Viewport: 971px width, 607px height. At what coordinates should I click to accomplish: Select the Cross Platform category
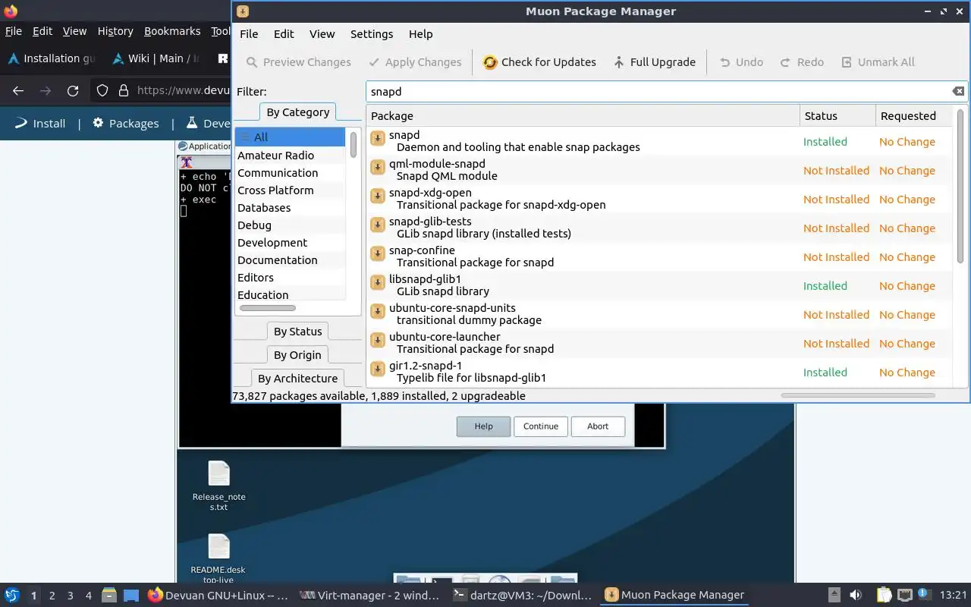[x=290, y=190]
